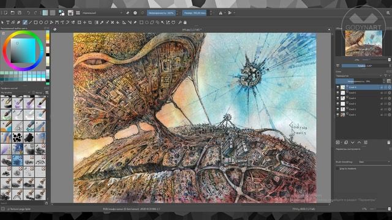Click the Overview docker image thumbnail
The height and width of the screenshot is (220, 392).
pyautogui.click(x=364, y=43)
